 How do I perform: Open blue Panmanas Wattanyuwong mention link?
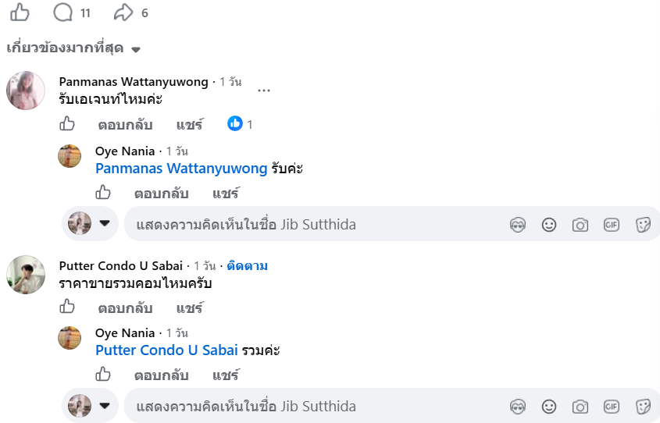(x=181, y=169)
